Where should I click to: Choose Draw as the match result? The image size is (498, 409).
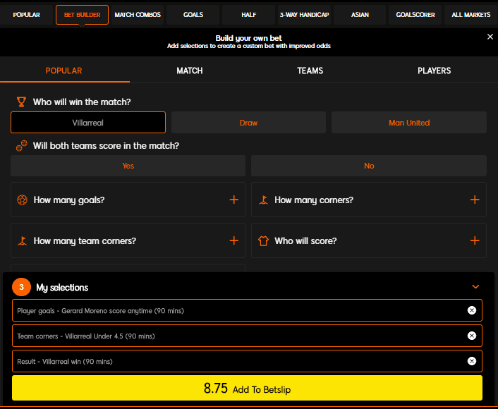248,123
